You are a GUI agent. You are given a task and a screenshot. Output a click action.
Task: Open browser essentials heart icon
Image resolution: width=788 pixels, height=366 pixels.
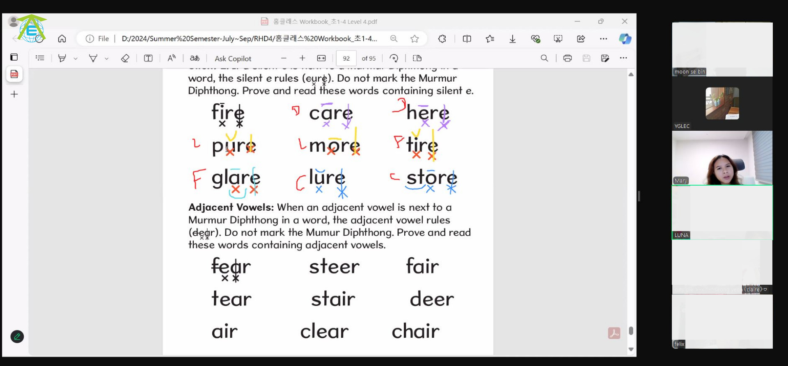click(x=535, y=39)
